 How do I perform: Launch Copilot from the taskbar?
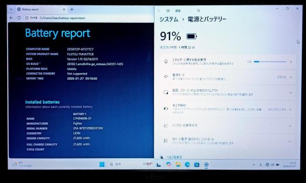(x=169, y=164)
